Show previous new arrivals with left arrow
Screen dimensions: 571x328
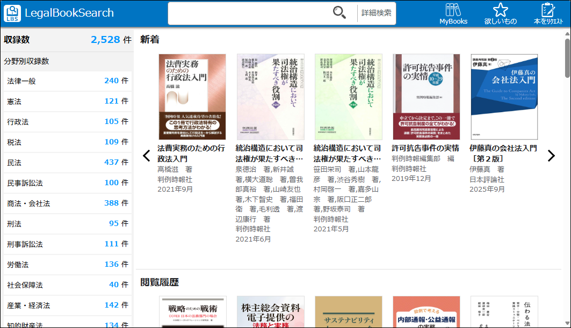point(146,156)
